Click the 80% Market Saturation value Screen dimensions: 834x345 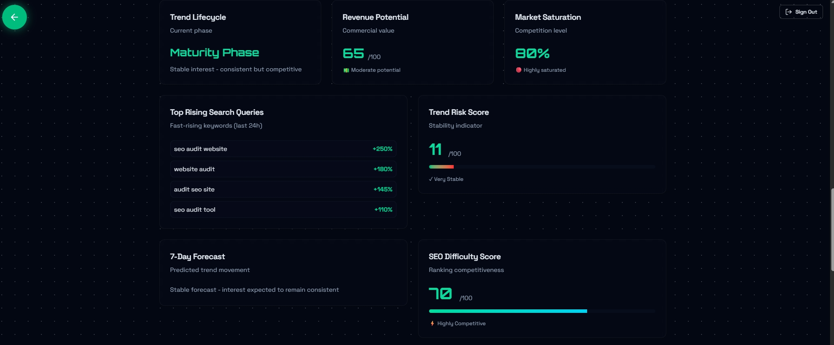[x=532, y=53]
